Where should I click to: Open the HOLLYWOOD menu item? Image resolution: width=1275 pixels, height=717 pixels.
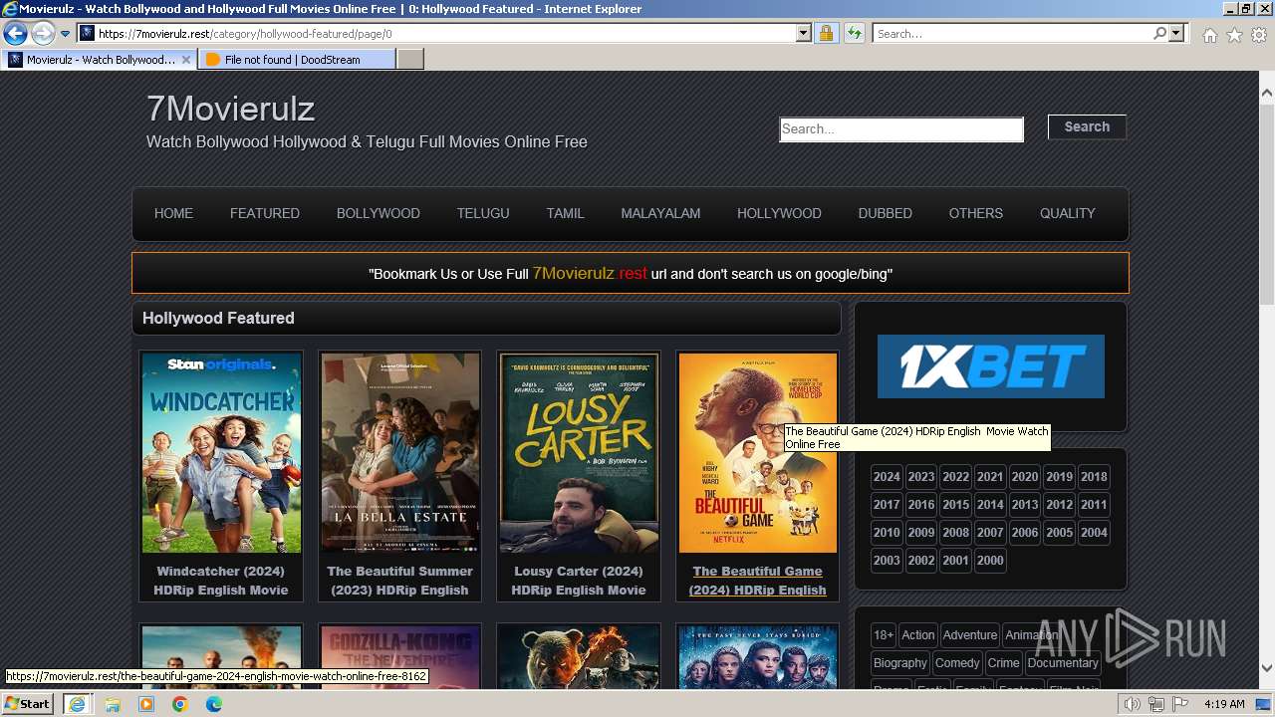pyautogui.click(x=779, y=213)
